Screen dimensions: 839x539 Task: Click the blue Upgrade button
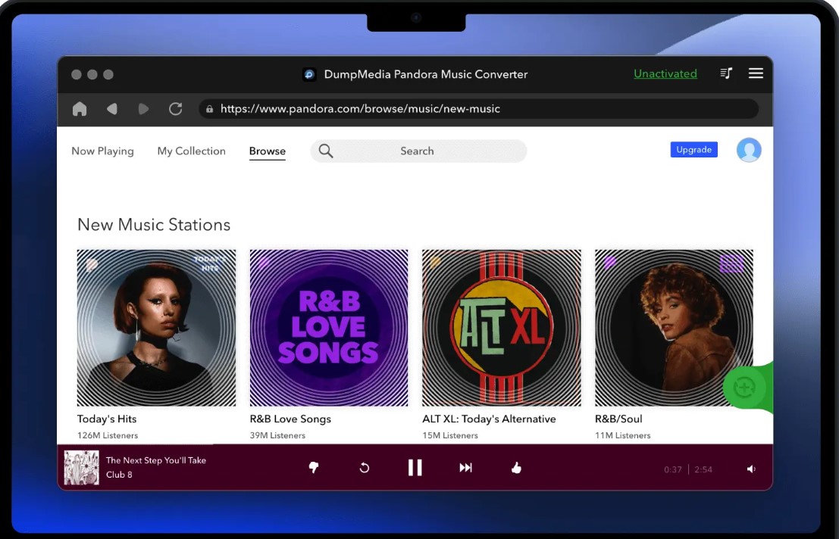693,150
